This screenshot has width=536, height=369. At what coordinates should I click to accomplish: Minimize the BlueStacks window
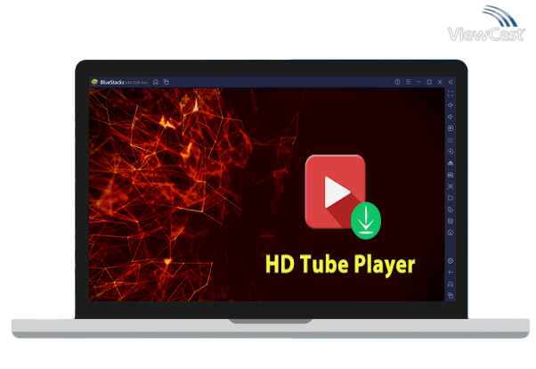[418, 82]
